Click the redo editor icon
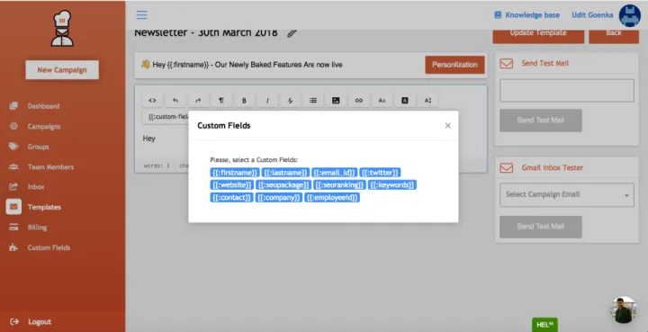Image resolution: width=648 pixels, height=332 pixels. (x=198, y=101)
